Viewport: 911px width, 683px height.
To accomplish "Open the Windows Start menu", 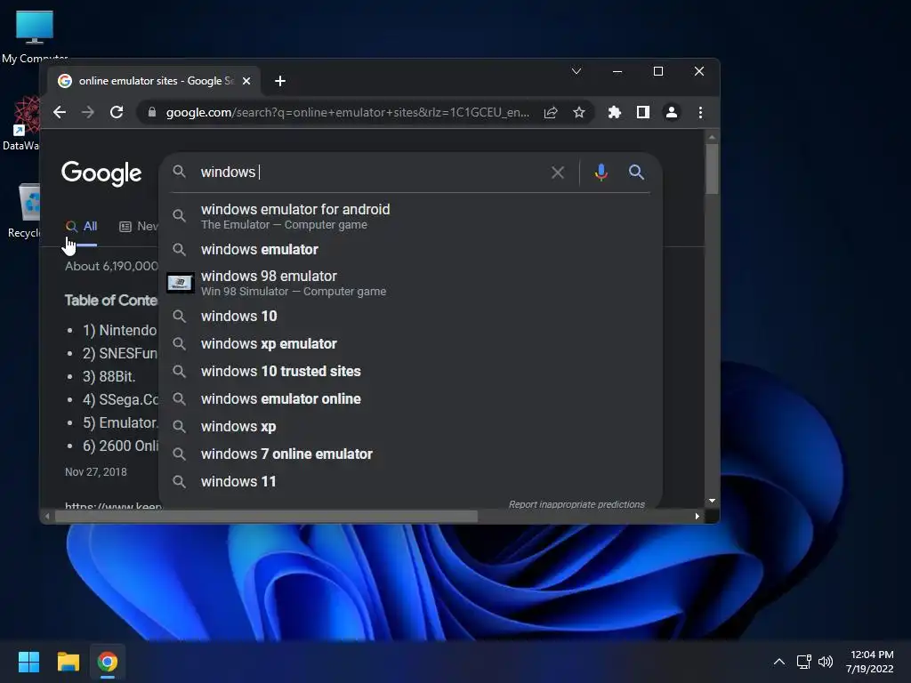I will (x=28, y=662).
